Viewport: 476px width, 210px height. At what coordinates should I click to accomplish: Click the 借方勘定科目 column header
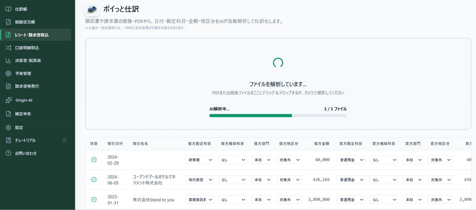pyautogui.click(x=200, y=144)
